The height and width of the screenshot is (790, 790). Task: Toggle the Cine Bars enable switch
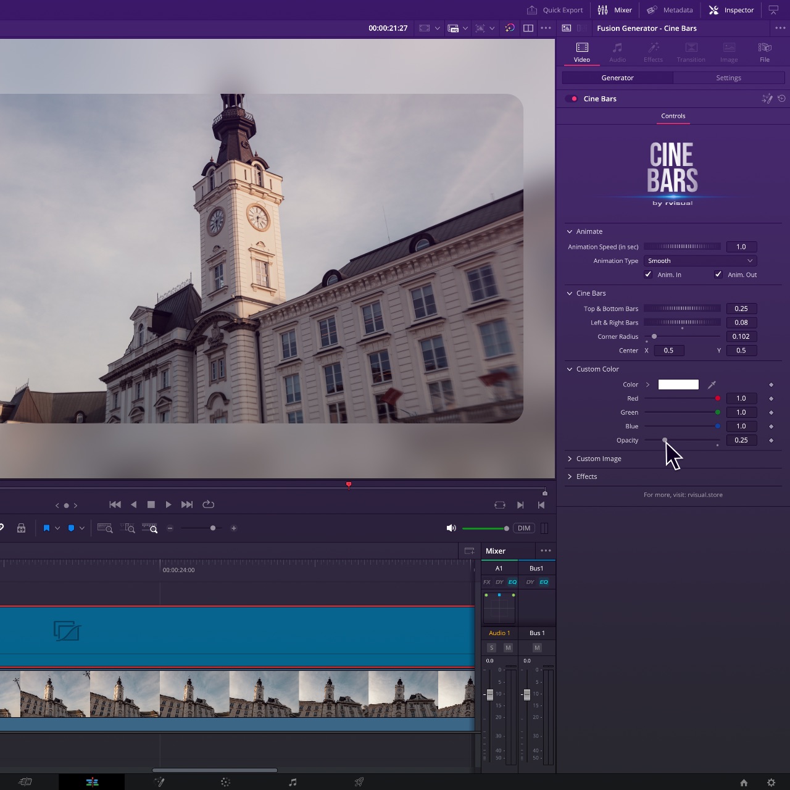coord(572,99)
